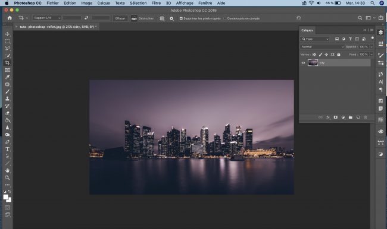Select the Paint Bucket tool
This screenshot has height=229, width=387.
coord(7,120)
